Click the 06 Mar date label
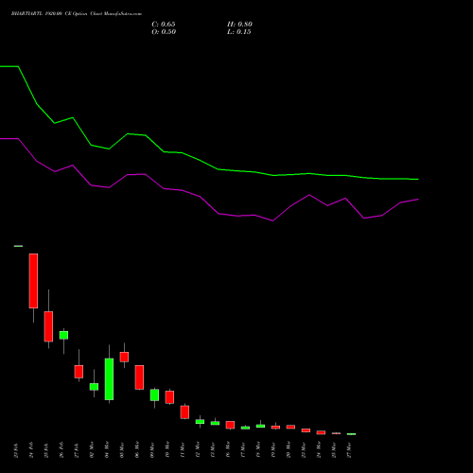 pos(137,449)
